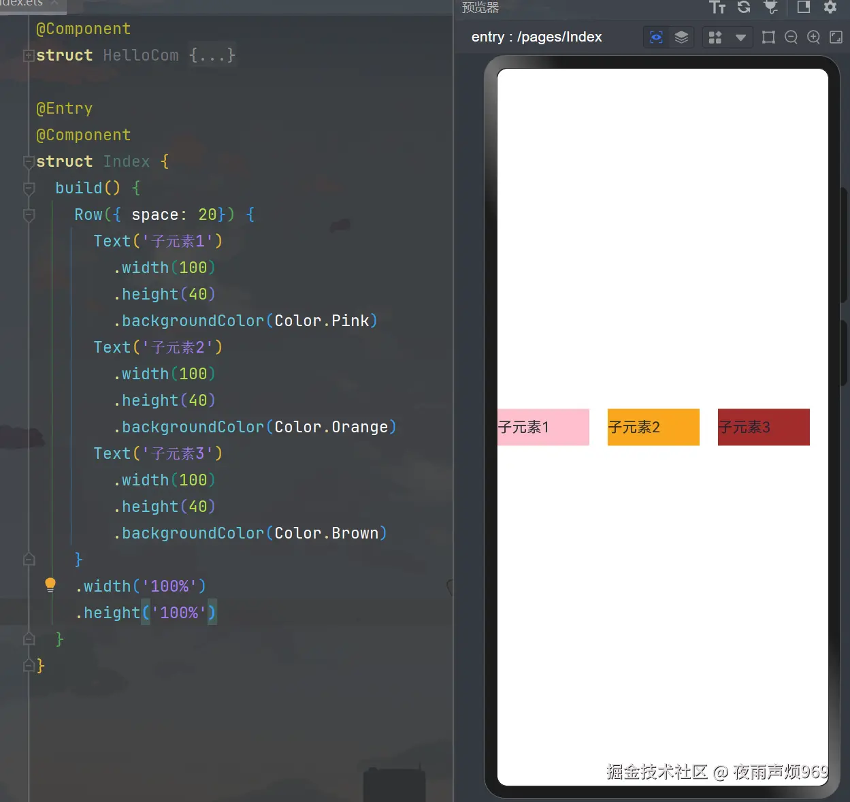The height and width of the screenshot is (802, 850).
Task: Click Color.Orange in the code
Action: click(331, 427)
